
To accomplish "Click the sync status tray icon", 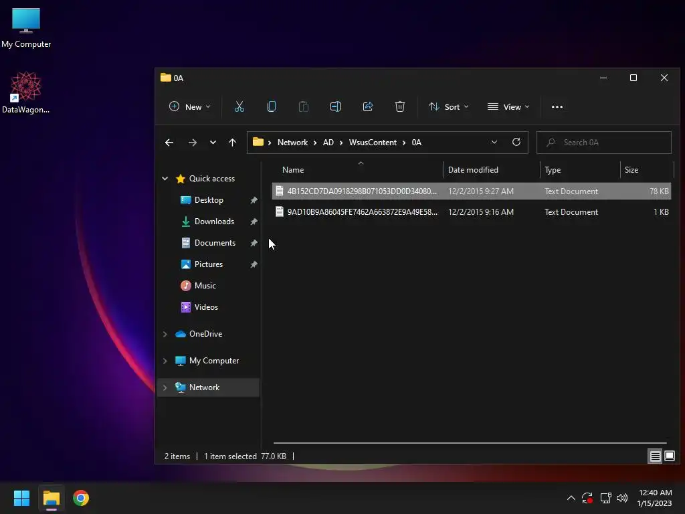I will (x=587, y=498).
